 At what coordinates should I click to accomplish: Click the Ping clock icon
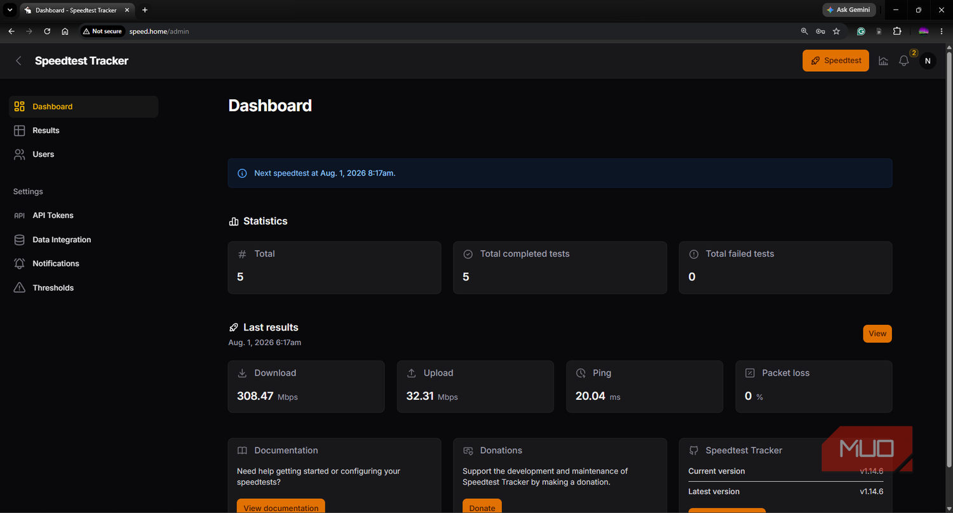pyautogui.click(x=581, y=373)
